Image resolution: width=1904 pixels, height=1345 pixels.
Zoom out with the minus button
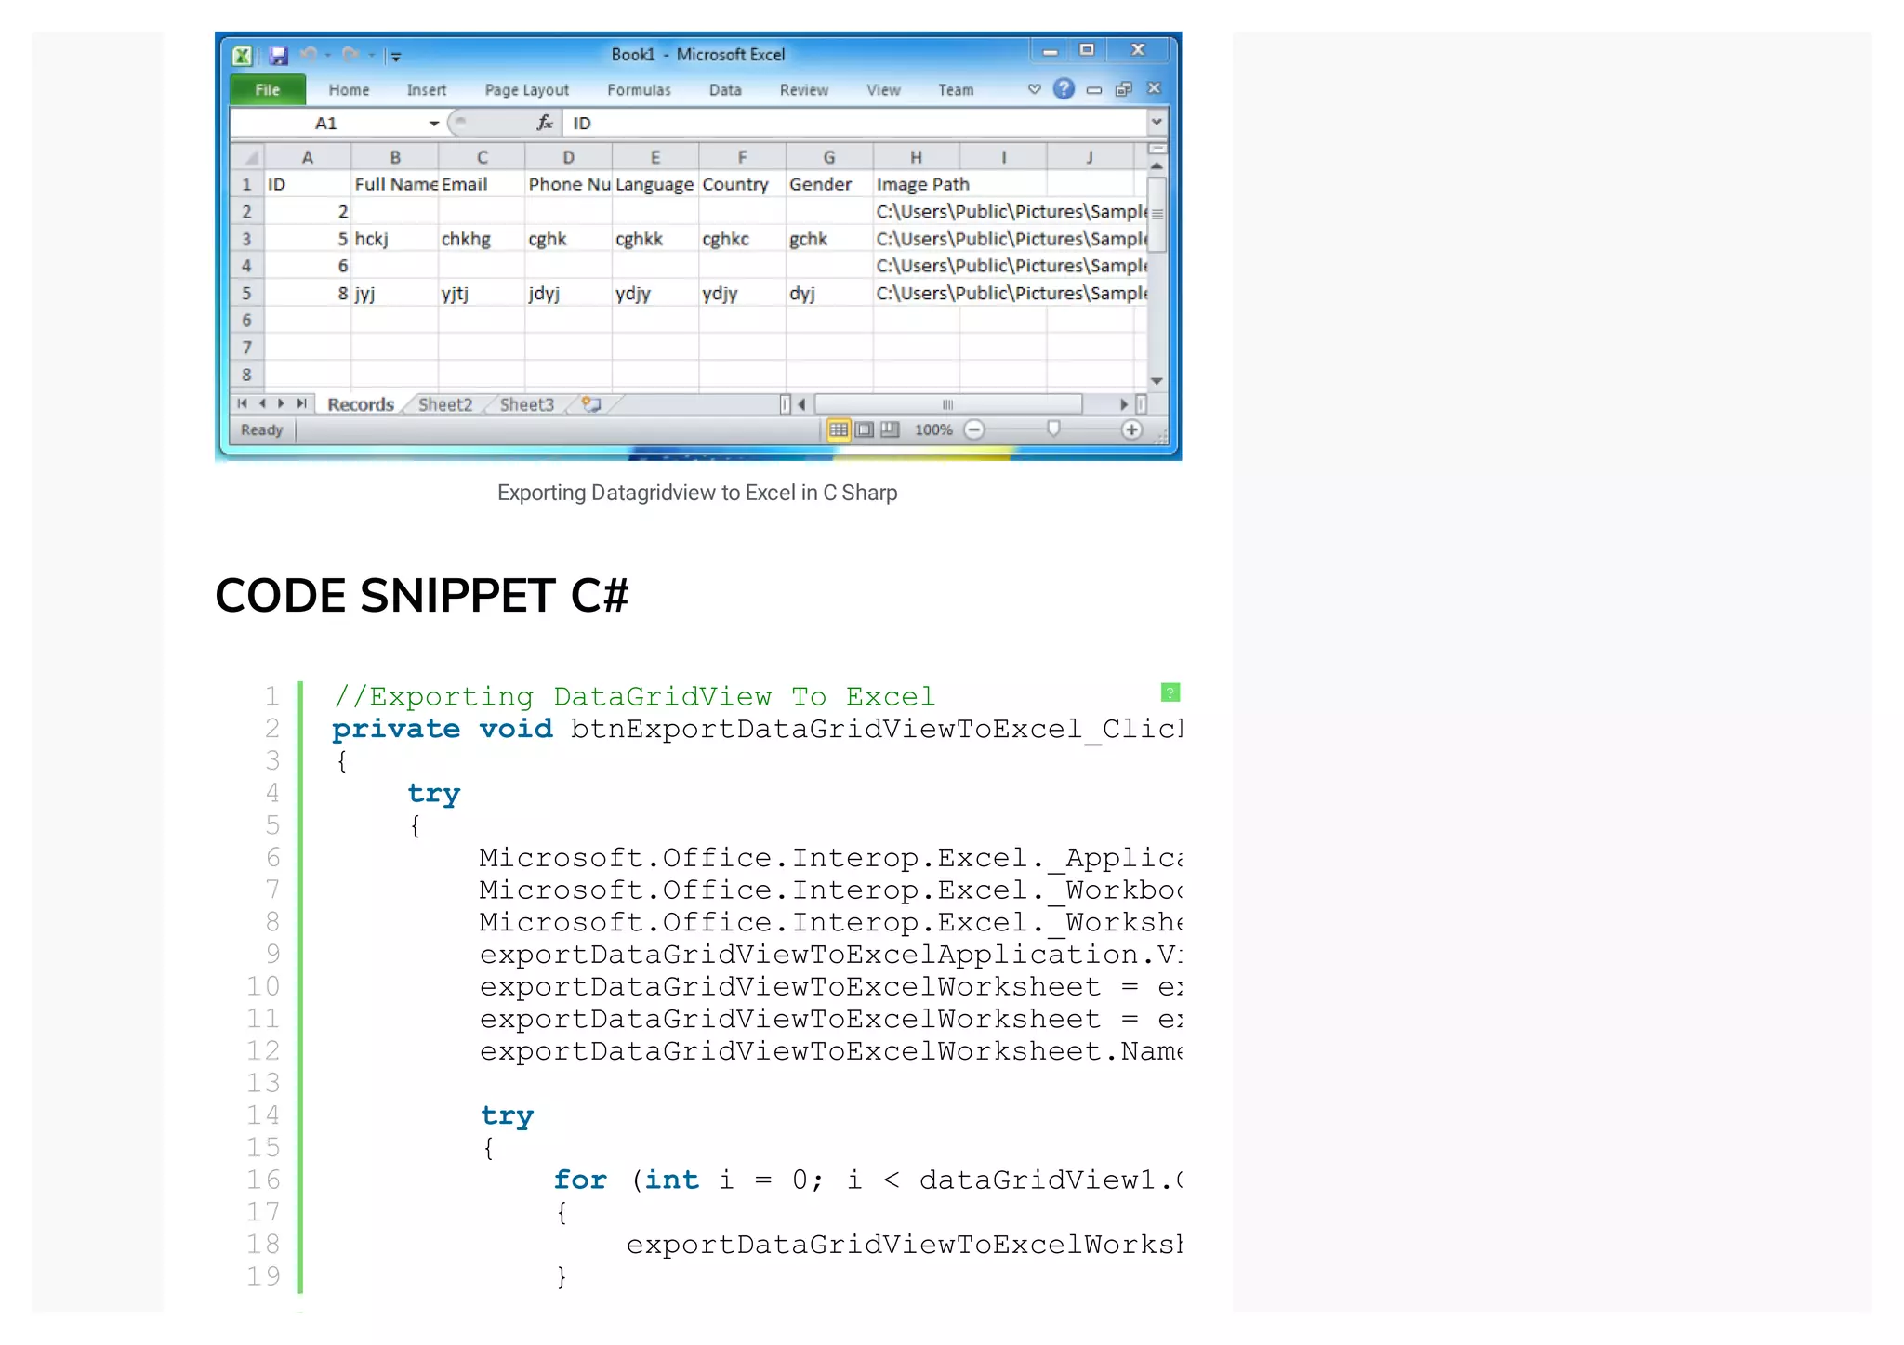coord(974,429)
